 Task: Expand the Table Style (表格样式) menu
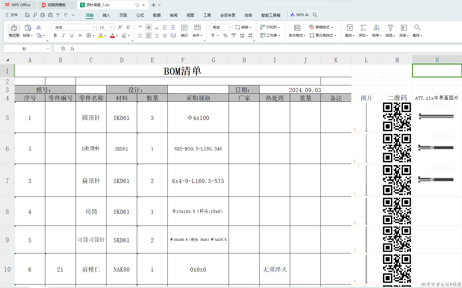[321, 27]
